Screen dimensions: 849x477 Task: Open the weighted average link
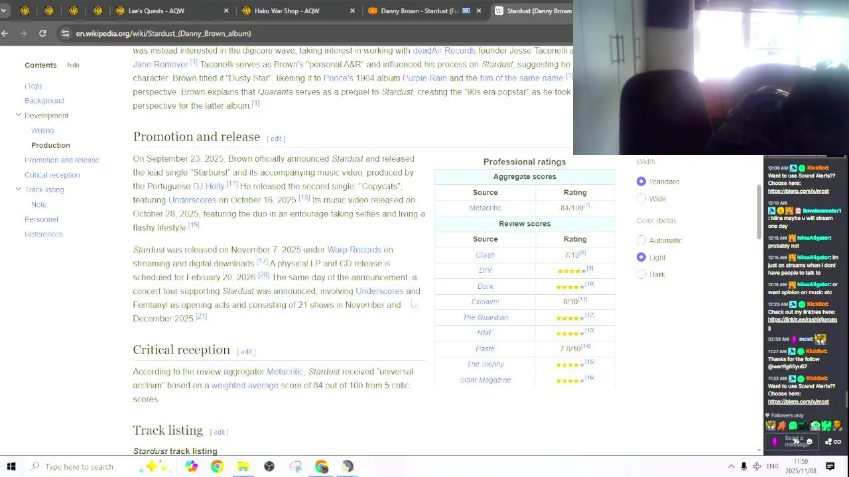245,386
